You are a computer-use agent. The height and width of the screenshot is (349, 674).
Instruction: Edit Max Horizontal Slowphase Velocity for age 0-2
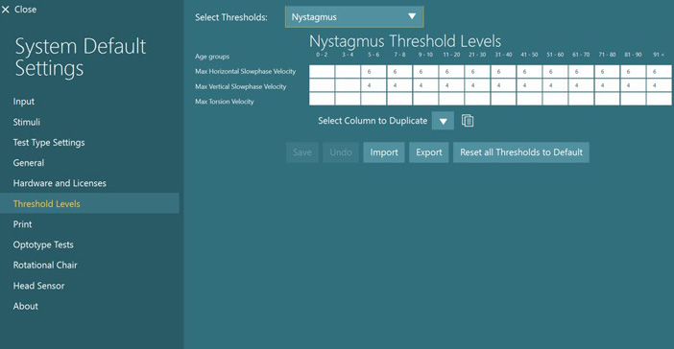[322, 72]
